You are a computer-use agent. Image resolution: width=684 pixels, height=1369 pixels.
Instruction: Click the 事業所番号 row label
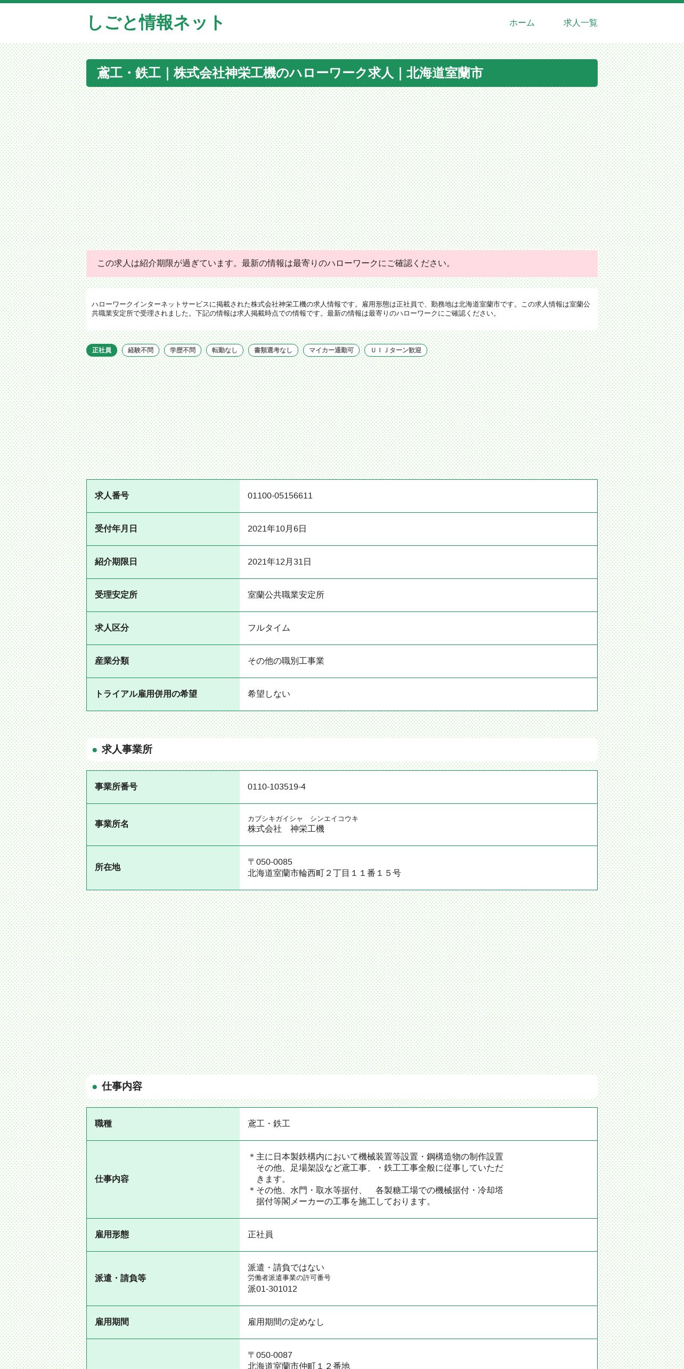116,787
